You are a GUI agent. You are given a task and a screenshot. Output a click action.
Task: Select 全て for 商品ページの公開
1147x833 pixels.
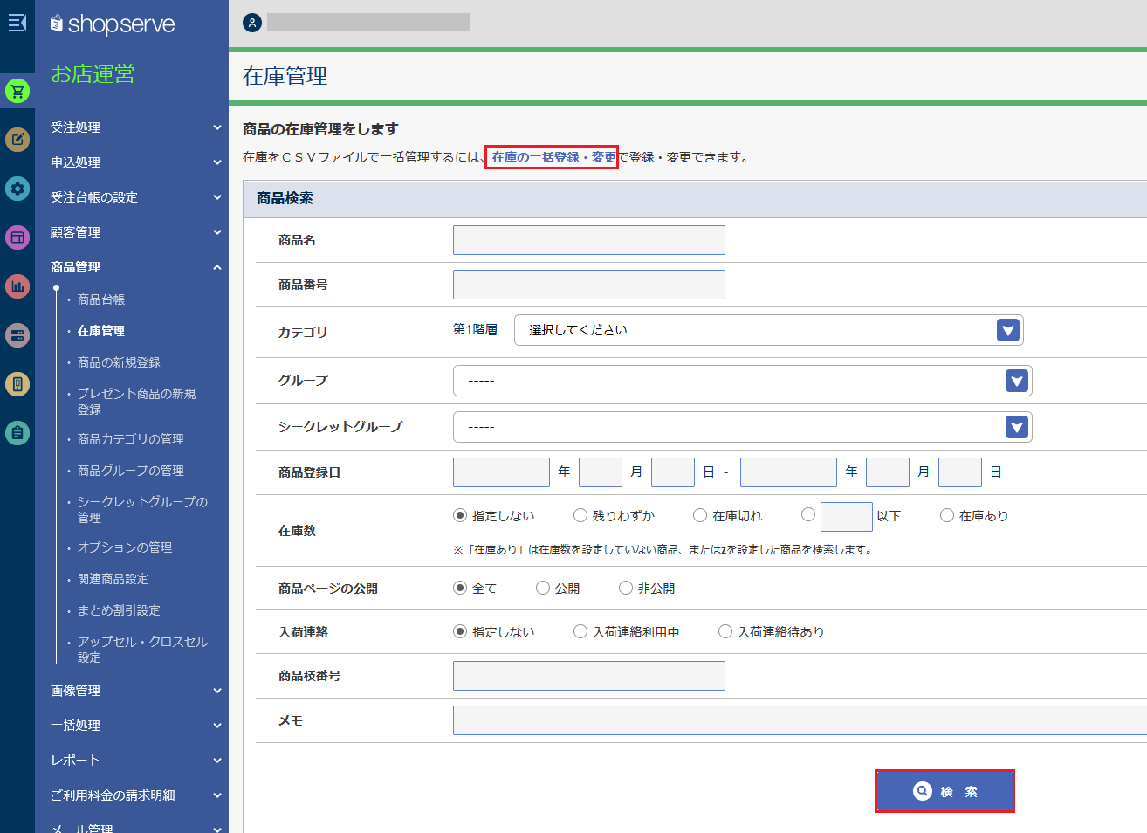(460, 588)
